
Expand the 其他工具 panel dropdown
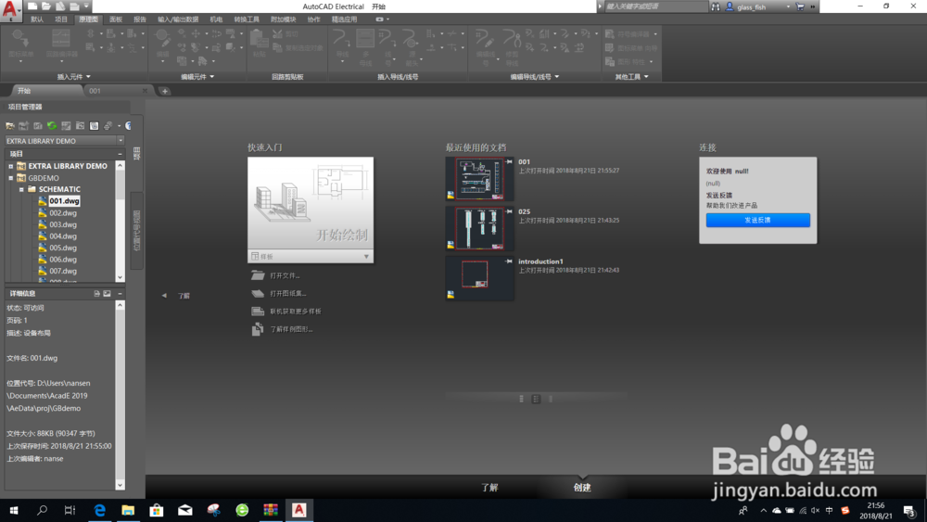(x=646, y=77)
